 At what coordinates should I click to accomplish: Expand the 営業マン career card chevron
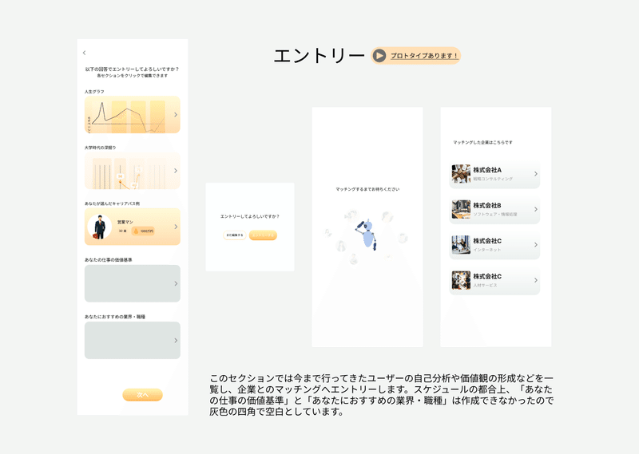point(176,227)
